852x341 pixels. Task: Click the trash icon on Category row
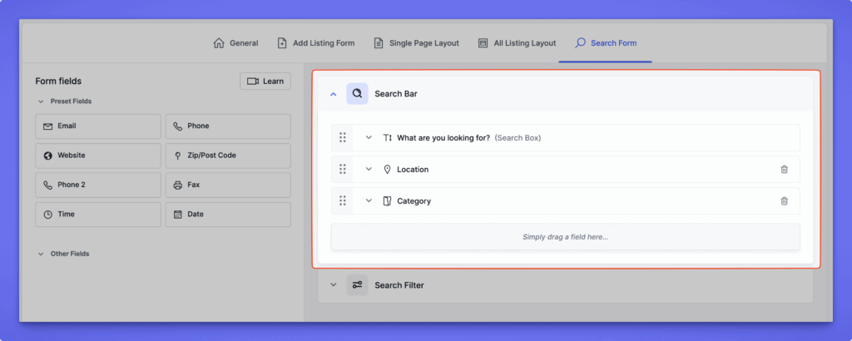pos(784,201)
